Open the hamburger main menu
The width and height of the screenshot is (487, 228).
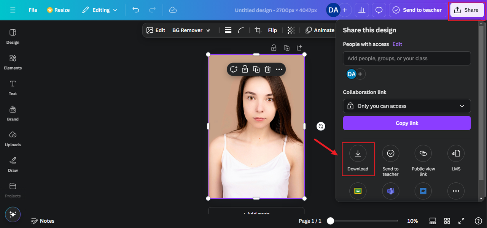pos(13,10)
